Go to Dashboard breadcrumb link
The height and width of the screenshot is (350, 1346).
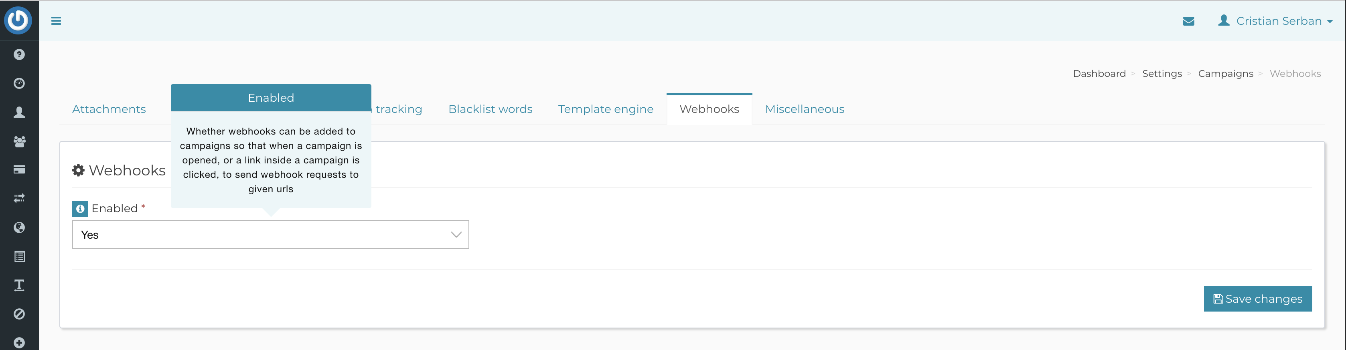(x=1099, y=74)
